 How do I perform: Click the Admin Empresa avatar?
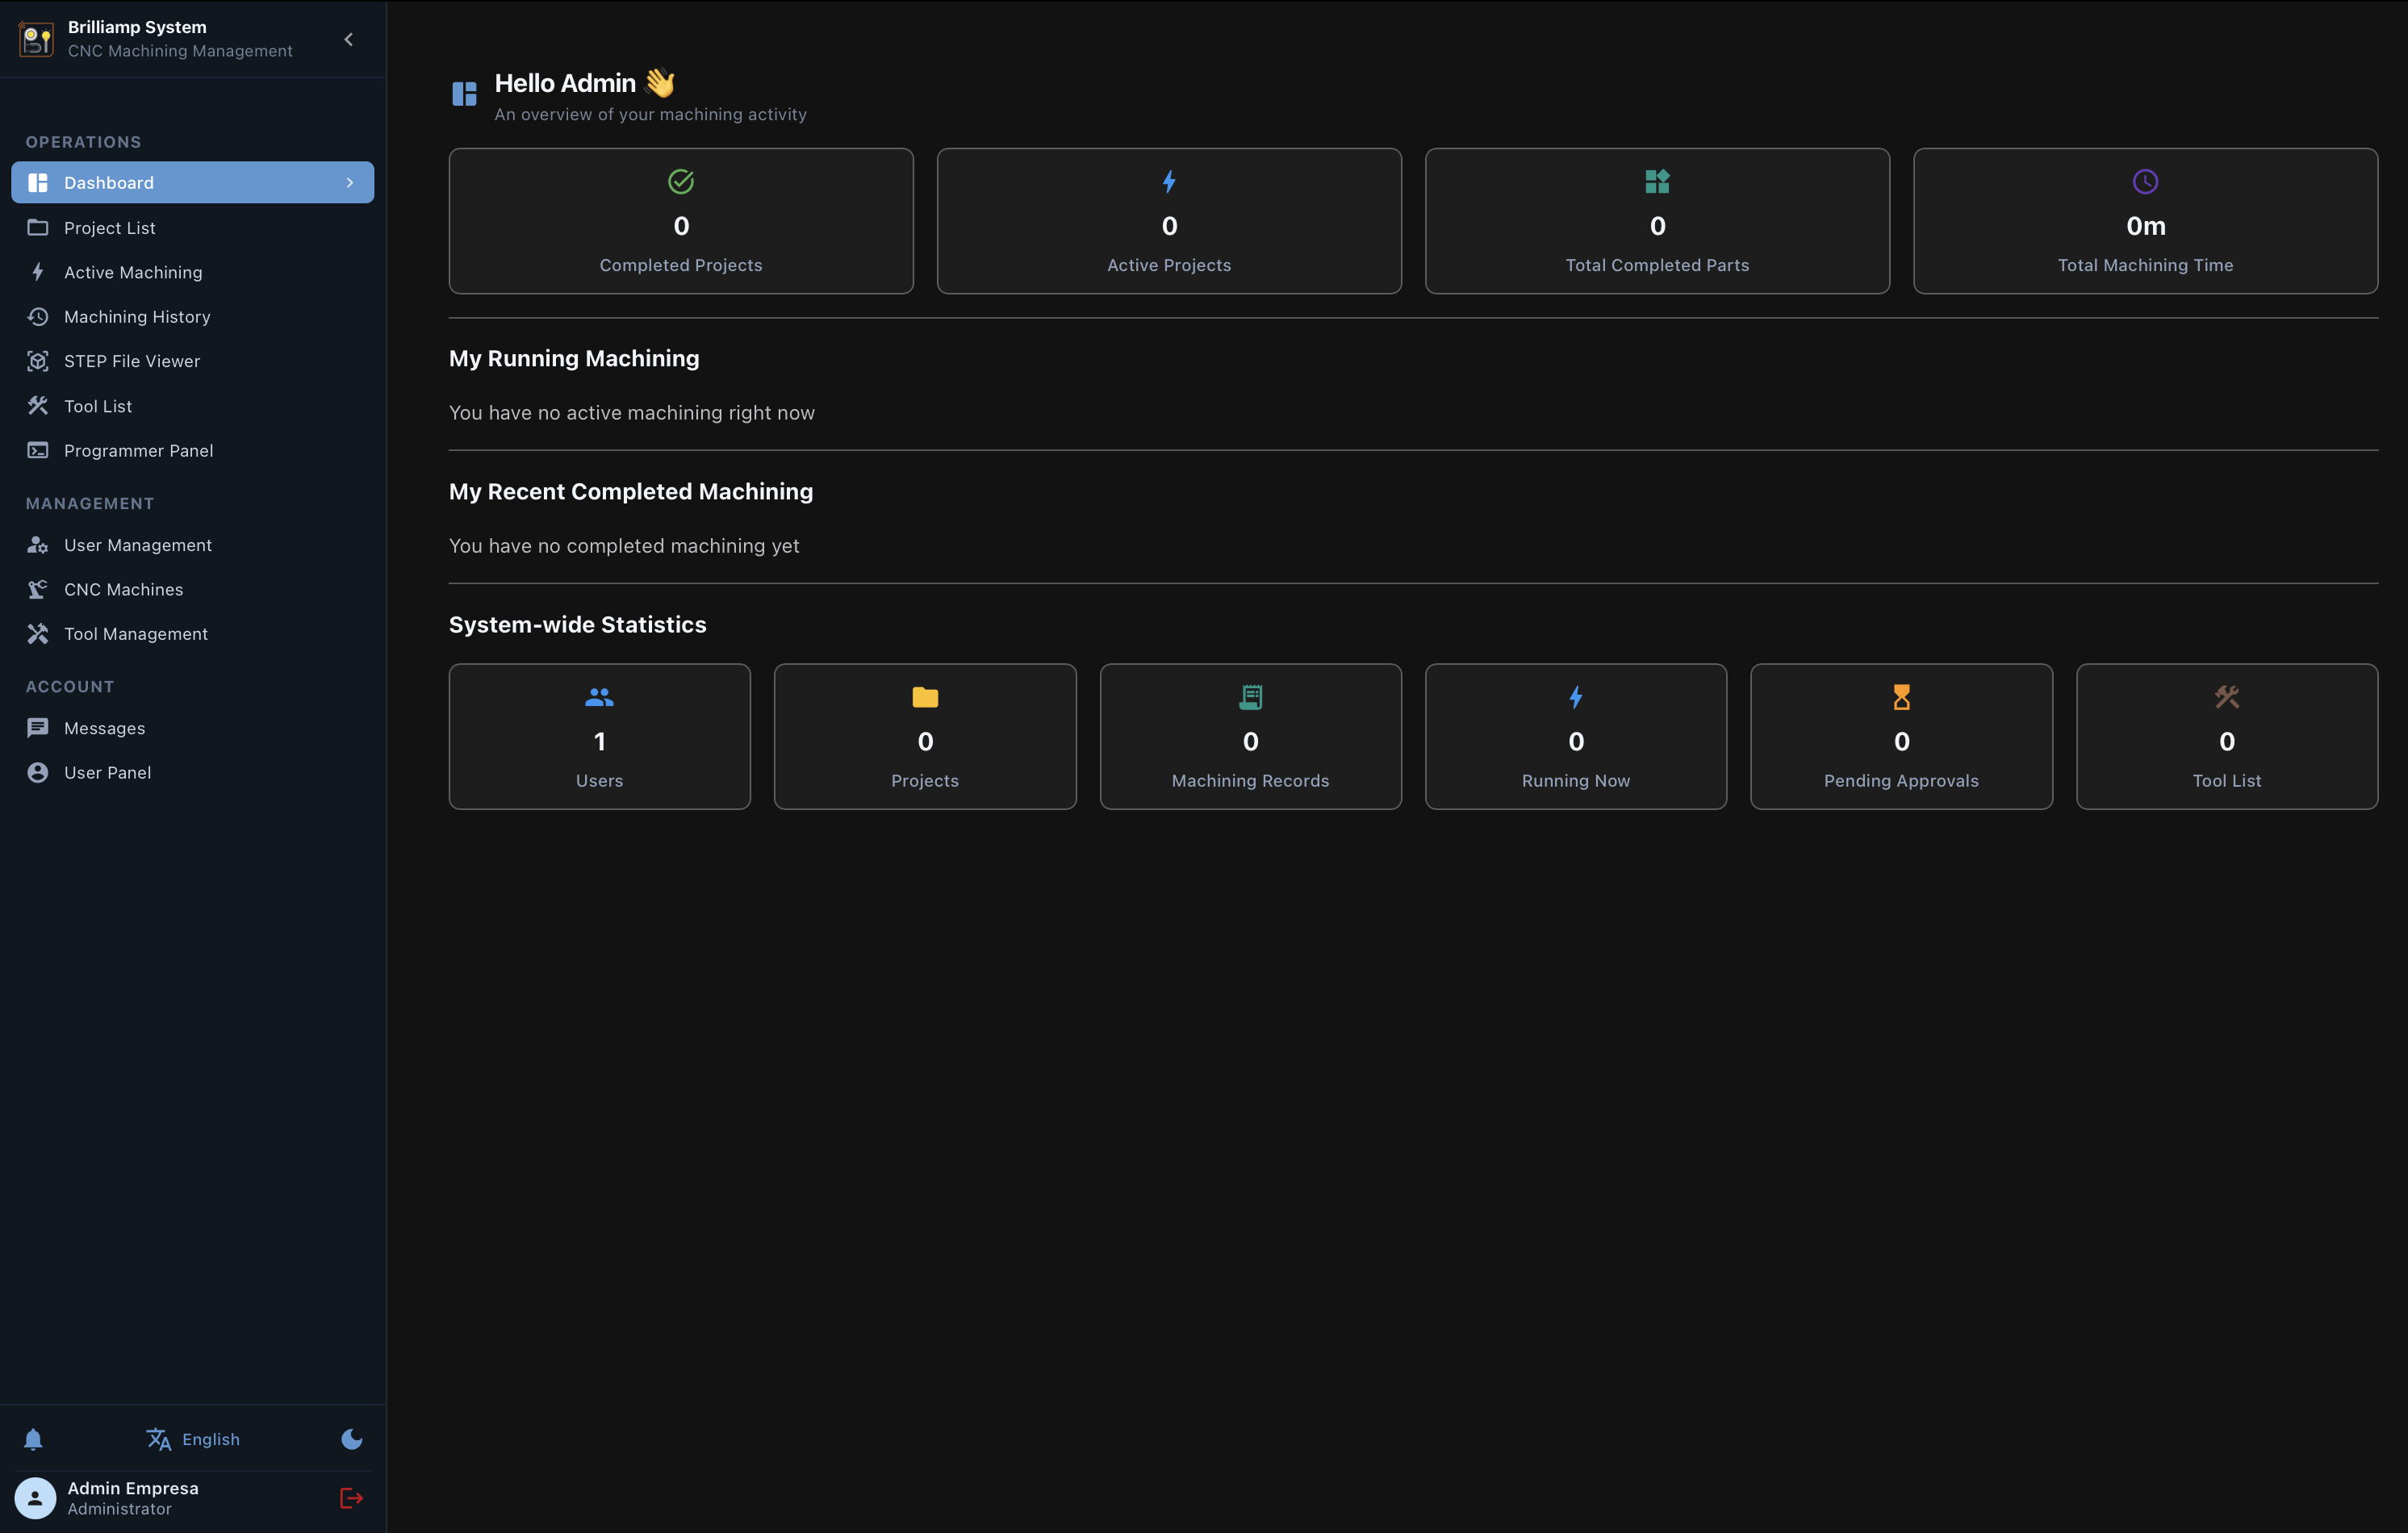(x=35, y=1497)
